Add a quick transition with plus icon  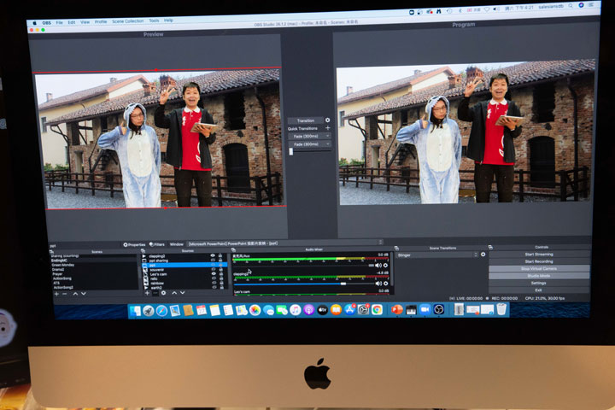tap(327, 128)
